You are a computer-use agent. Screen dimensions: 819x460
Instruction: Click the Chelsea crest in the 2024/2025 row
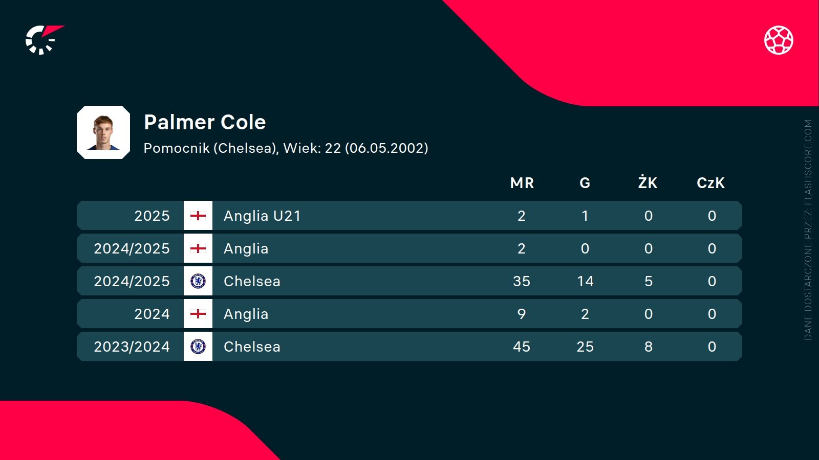coord(198,281)
